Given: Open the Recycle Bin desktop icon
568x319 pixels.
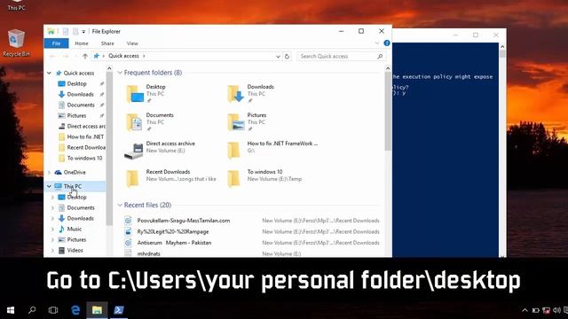Looking at the screenshot, I should click(16, 43).
